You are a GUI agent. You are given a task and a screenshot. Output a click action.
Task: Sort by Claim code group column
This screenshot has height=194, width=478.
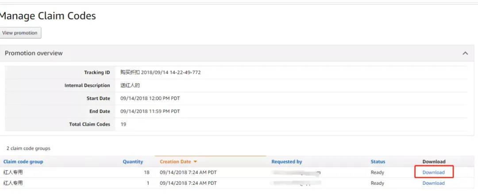(x=23, y=162)
